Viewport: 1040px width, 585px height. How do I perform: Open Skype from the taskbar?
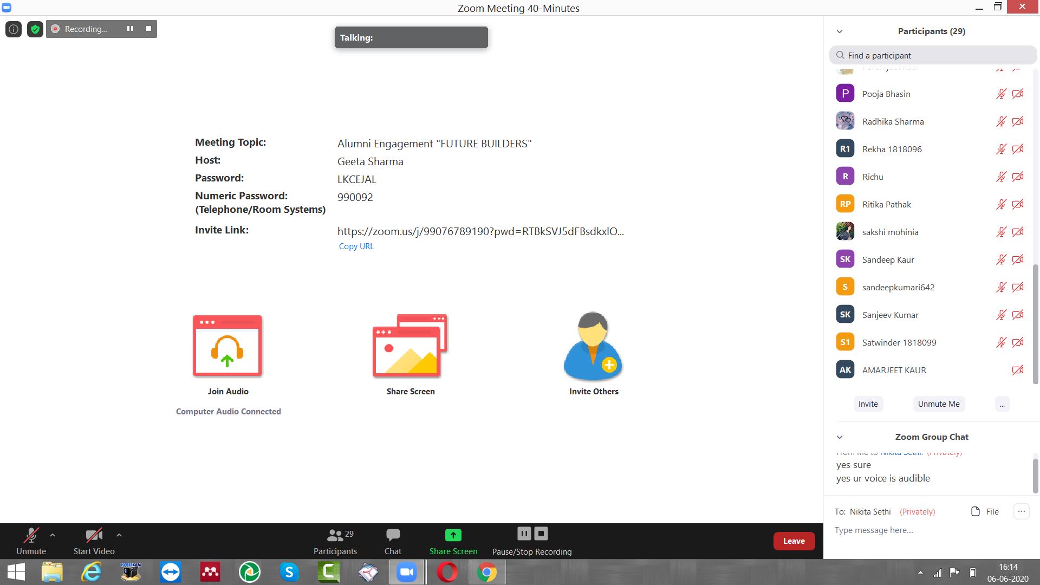pyautogui.click(x=289, y=572)
